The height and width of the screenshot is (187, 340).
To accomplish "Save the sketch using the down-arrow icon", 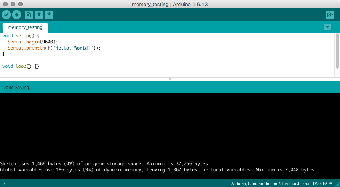I will pyautogui.click(x=49, y=15).
